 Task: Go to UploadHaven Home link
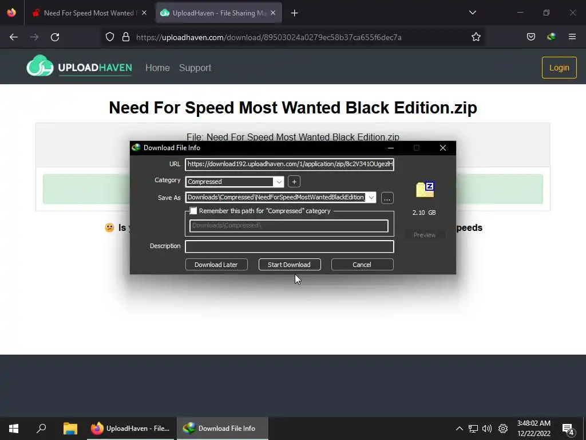pos(157,68)
